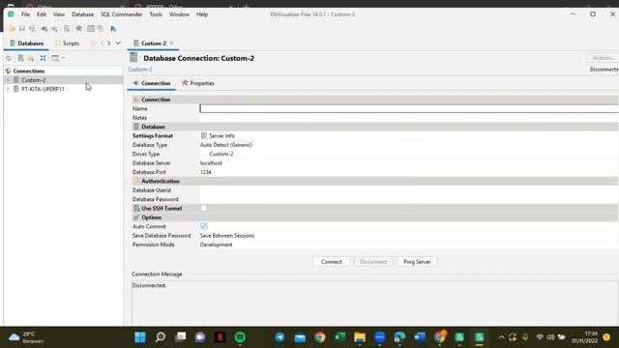Open the Help menu
The image size is (619, 348).
(x=202, y=14)
